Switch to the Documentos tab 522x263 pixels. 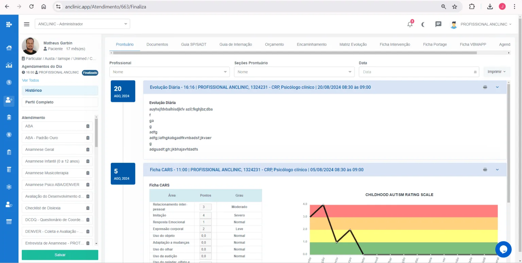[x=157, y=45]
